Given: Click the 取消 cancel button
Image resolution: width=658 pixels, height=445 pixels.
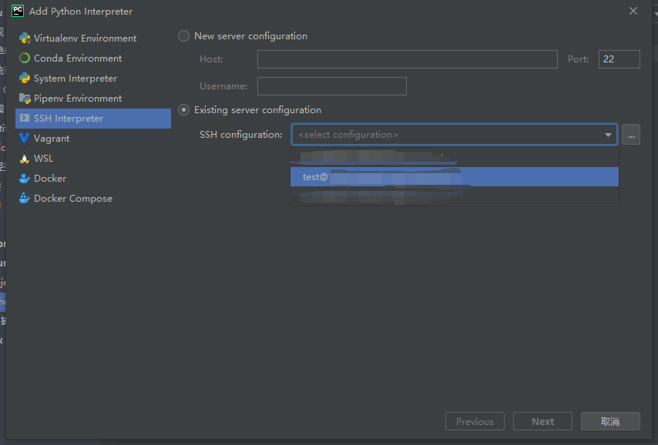Looking at the screenshot, I should pyautogui.click(x=610, y=421).
